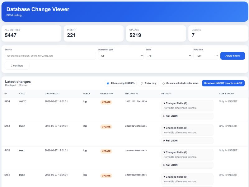The image size is (249, 187).
Task: Click the Latest changes heading
Action: pos(18,82)
